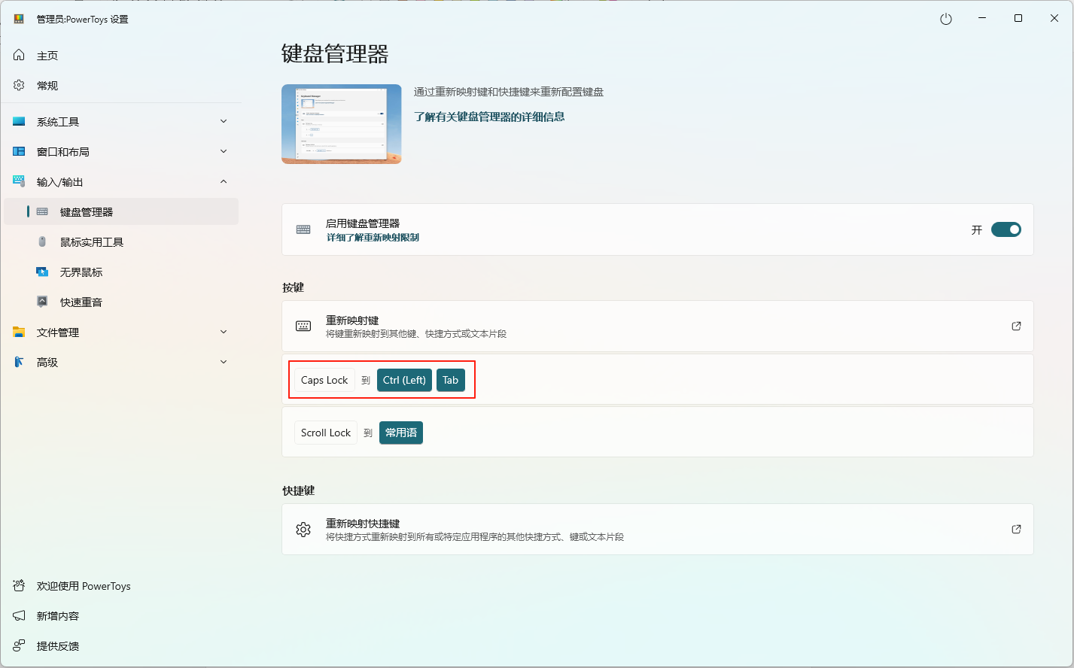Select 主页 in the navigation

tap(121, 55)
